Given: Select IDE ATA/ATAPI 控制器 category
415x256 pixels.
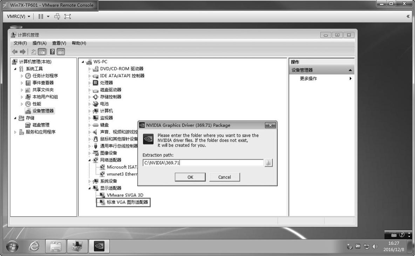Looking at the screenshot, I should 122,76.
